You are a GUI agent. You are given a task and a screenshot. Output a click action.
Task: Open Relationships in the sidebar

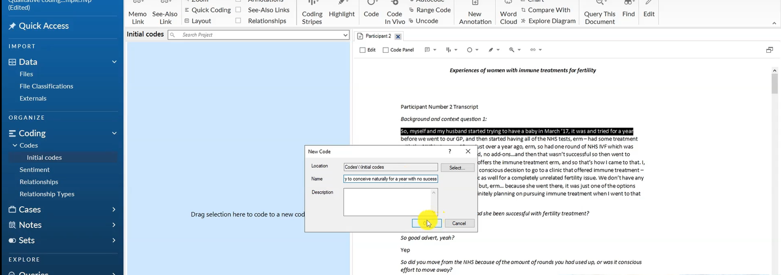click(x=39, y=182)
